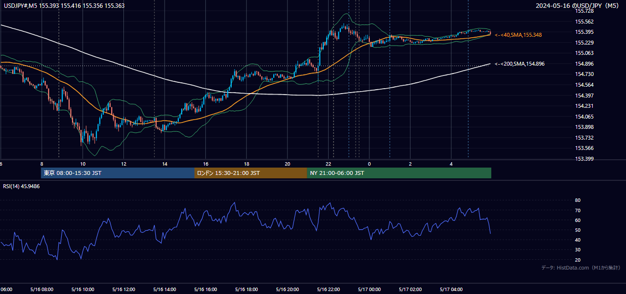This screenshot has width=626, height=294.
Task: Click the RSI axis level 60
Action: pyautogui.click(x=578, y=220)
